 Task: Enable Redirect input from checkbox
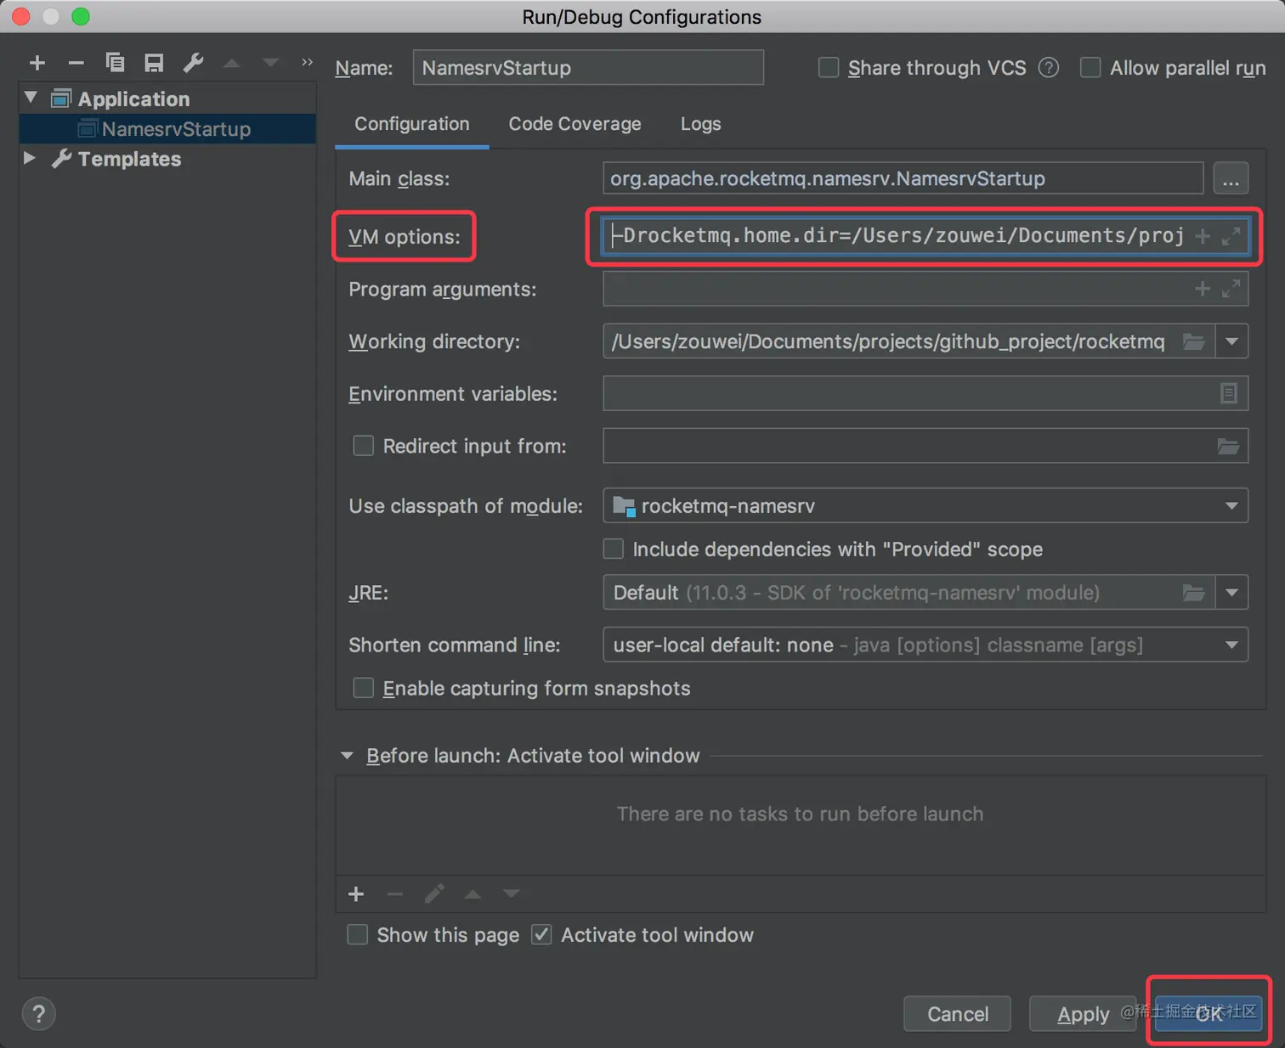click(x=363, y=446)
